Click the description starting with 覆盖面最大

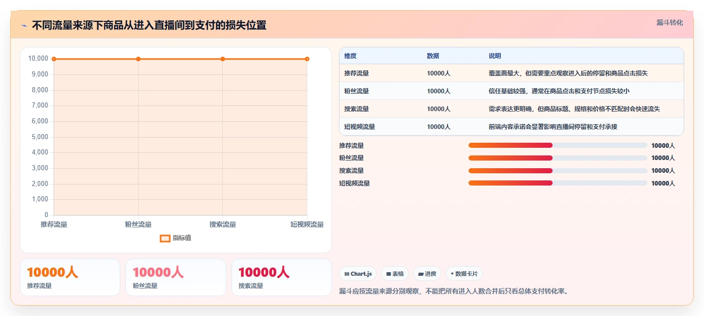568,73
